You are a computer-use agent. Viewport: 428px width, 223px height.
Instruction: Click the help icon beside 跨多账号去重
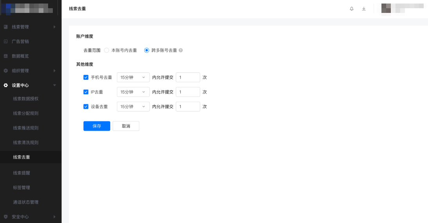[x=181, y=50]
